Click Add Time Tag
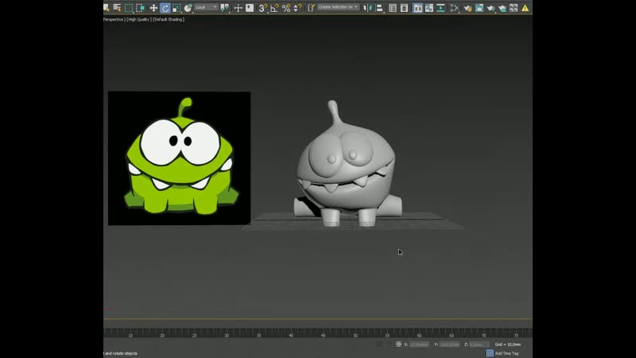 (506, 353)
